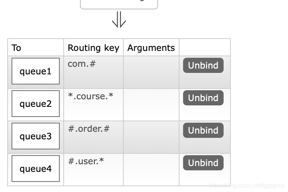Open the queue2 binding link
The width and height of the screenshot is (288, 192).
[x=35, y=104]
